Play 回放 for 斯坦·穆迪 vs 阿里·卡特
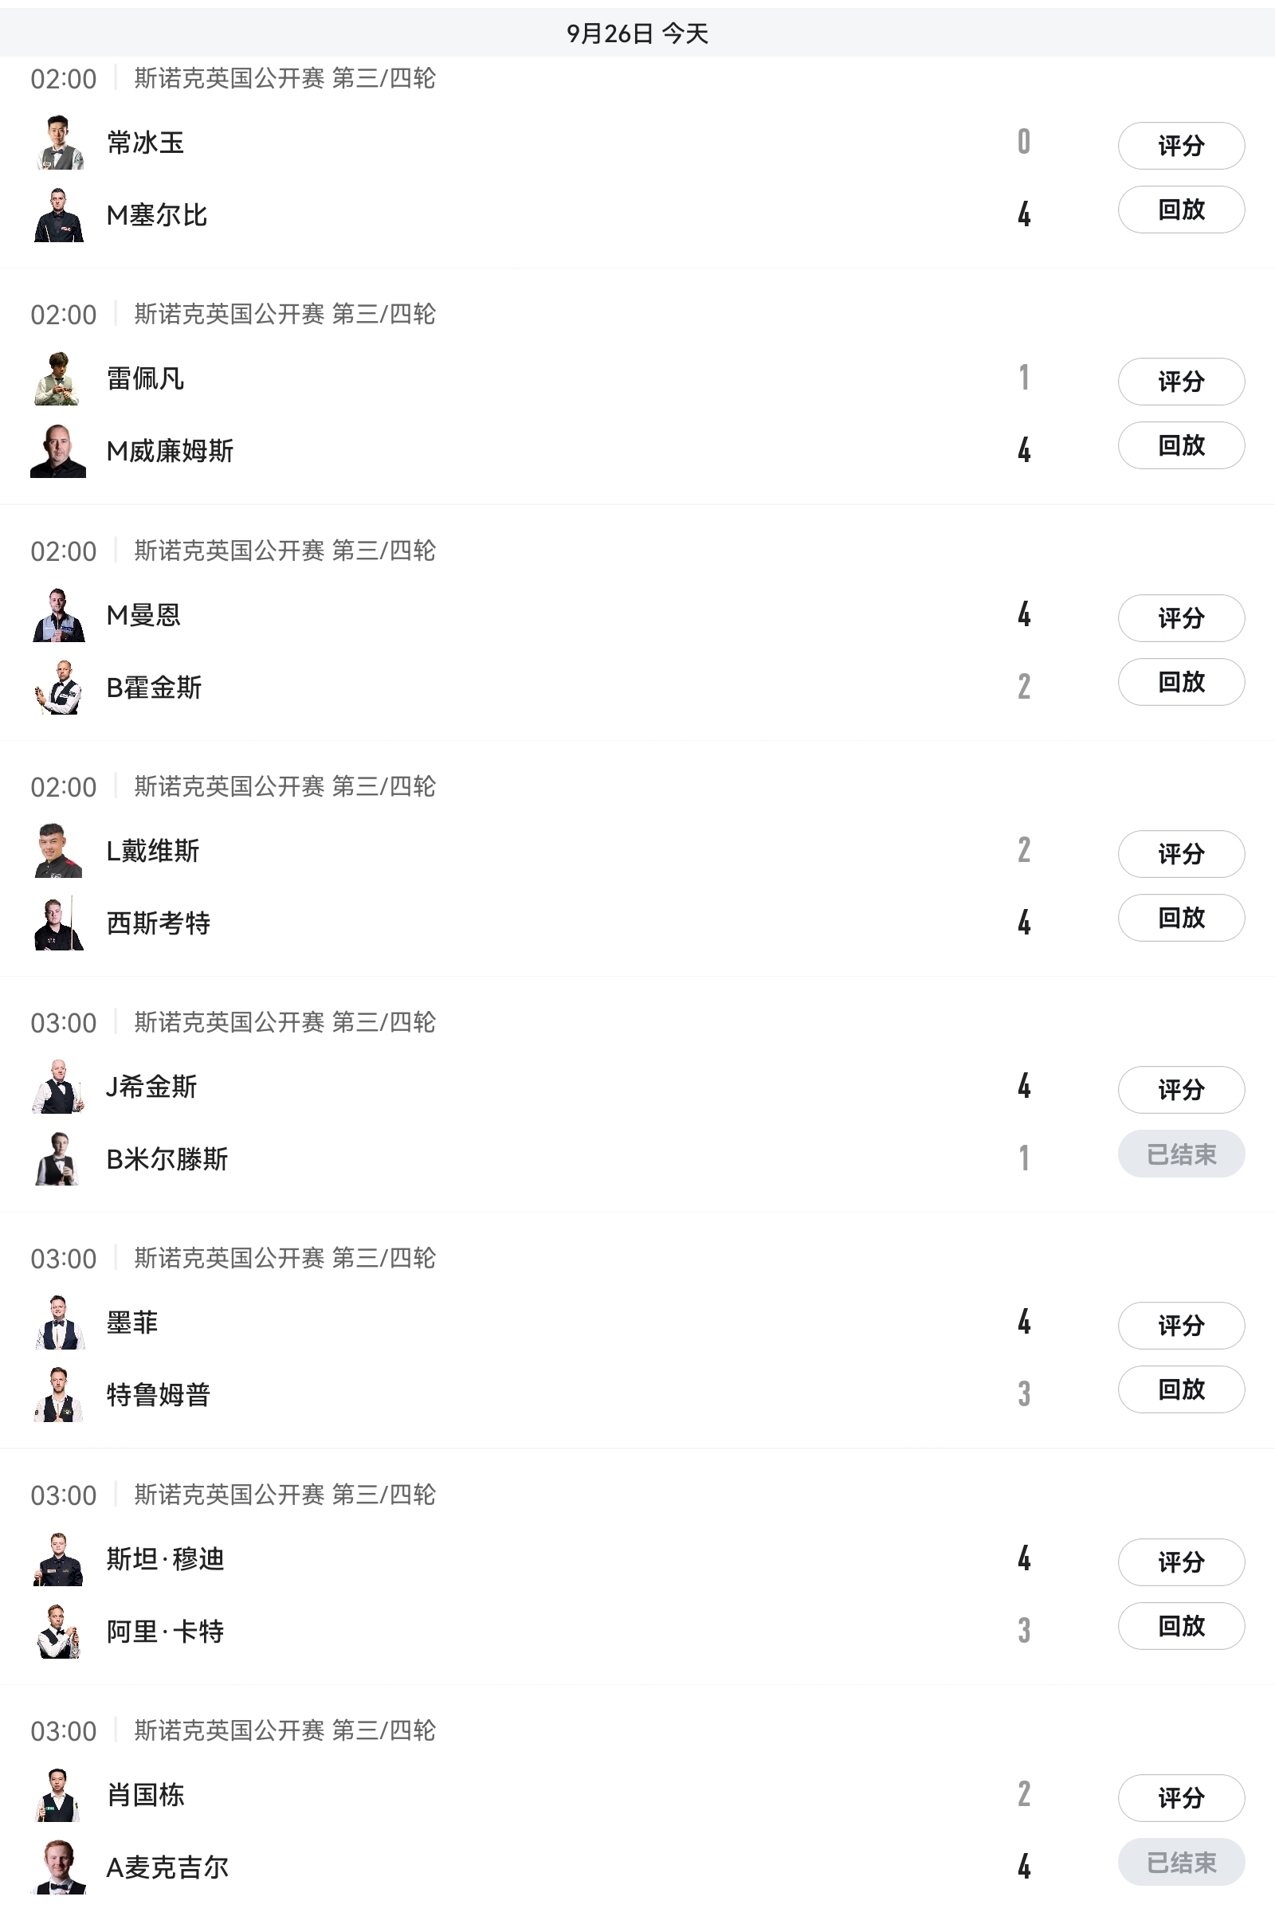The width and height of the screenshot is (1275, 1920). click(x=1181, y=1626)
